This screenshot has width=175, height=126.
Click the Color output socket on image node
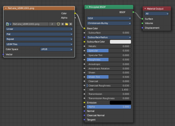click(75, 13)
